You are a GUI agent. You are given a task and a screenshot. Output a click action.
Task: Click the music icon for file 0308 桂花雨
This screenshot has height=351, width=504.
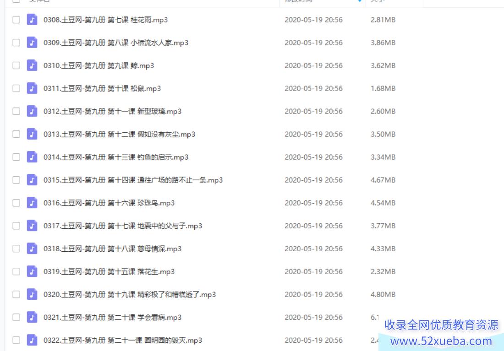32,20
